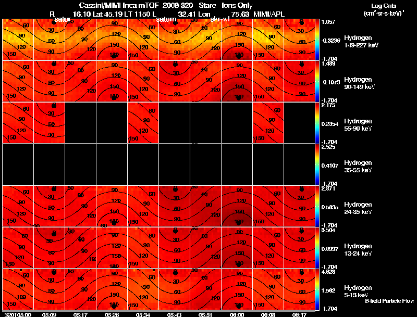Image resolution: width=417 pixels, height=317 pixels.
Task: Pick the 13-24 keV color scale bar
Action: (317, 248)
